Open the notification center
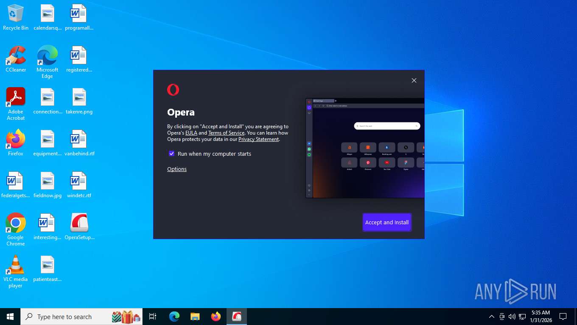Viewport: 577px width, 325px height. [x=563, y=317]
